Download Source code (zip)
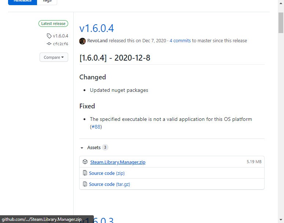The image size is (284, 223). click(x=107, y=173)
